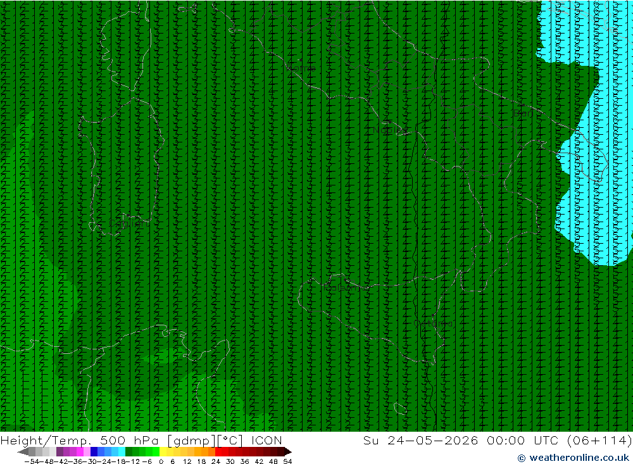Click the 54 label at legend end
The height and width of the screenshot is (464, 633).
pos(287,461)
